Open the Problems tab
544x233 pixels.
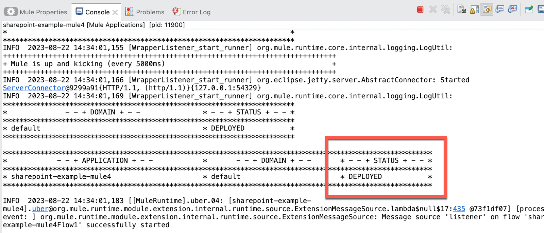coord(144,12)
